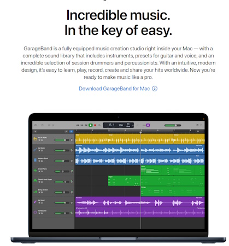The height and width of the screenshot is (246, 229).
Task: Select the Classic Rock Organ track icon
Action: coord(35,181)
